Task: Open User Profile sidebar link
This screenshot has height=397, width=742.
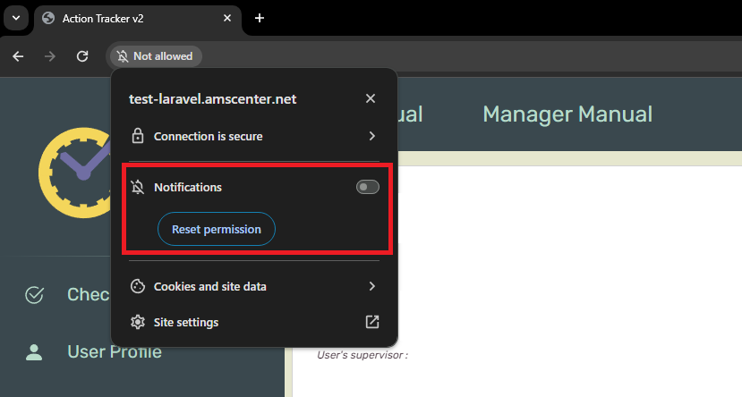Action: coord(115,352)
